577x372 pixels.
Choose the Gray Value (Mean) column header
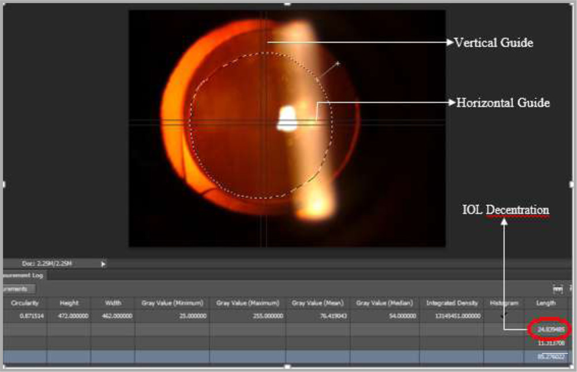[x=317, y=303]
